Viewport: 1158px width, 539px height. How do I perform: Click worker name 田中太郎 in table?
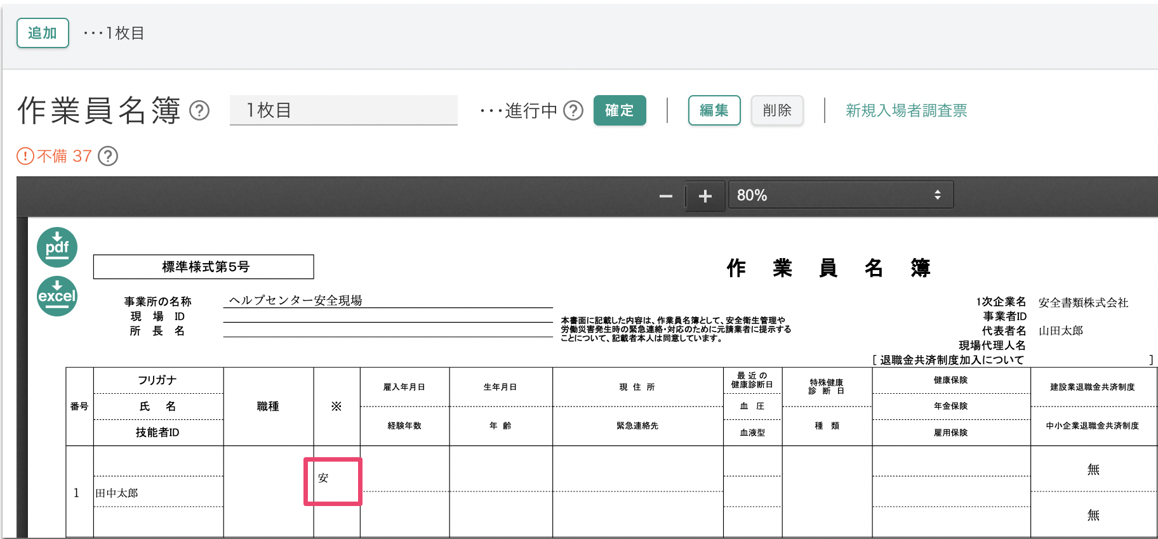pos(117,493)
